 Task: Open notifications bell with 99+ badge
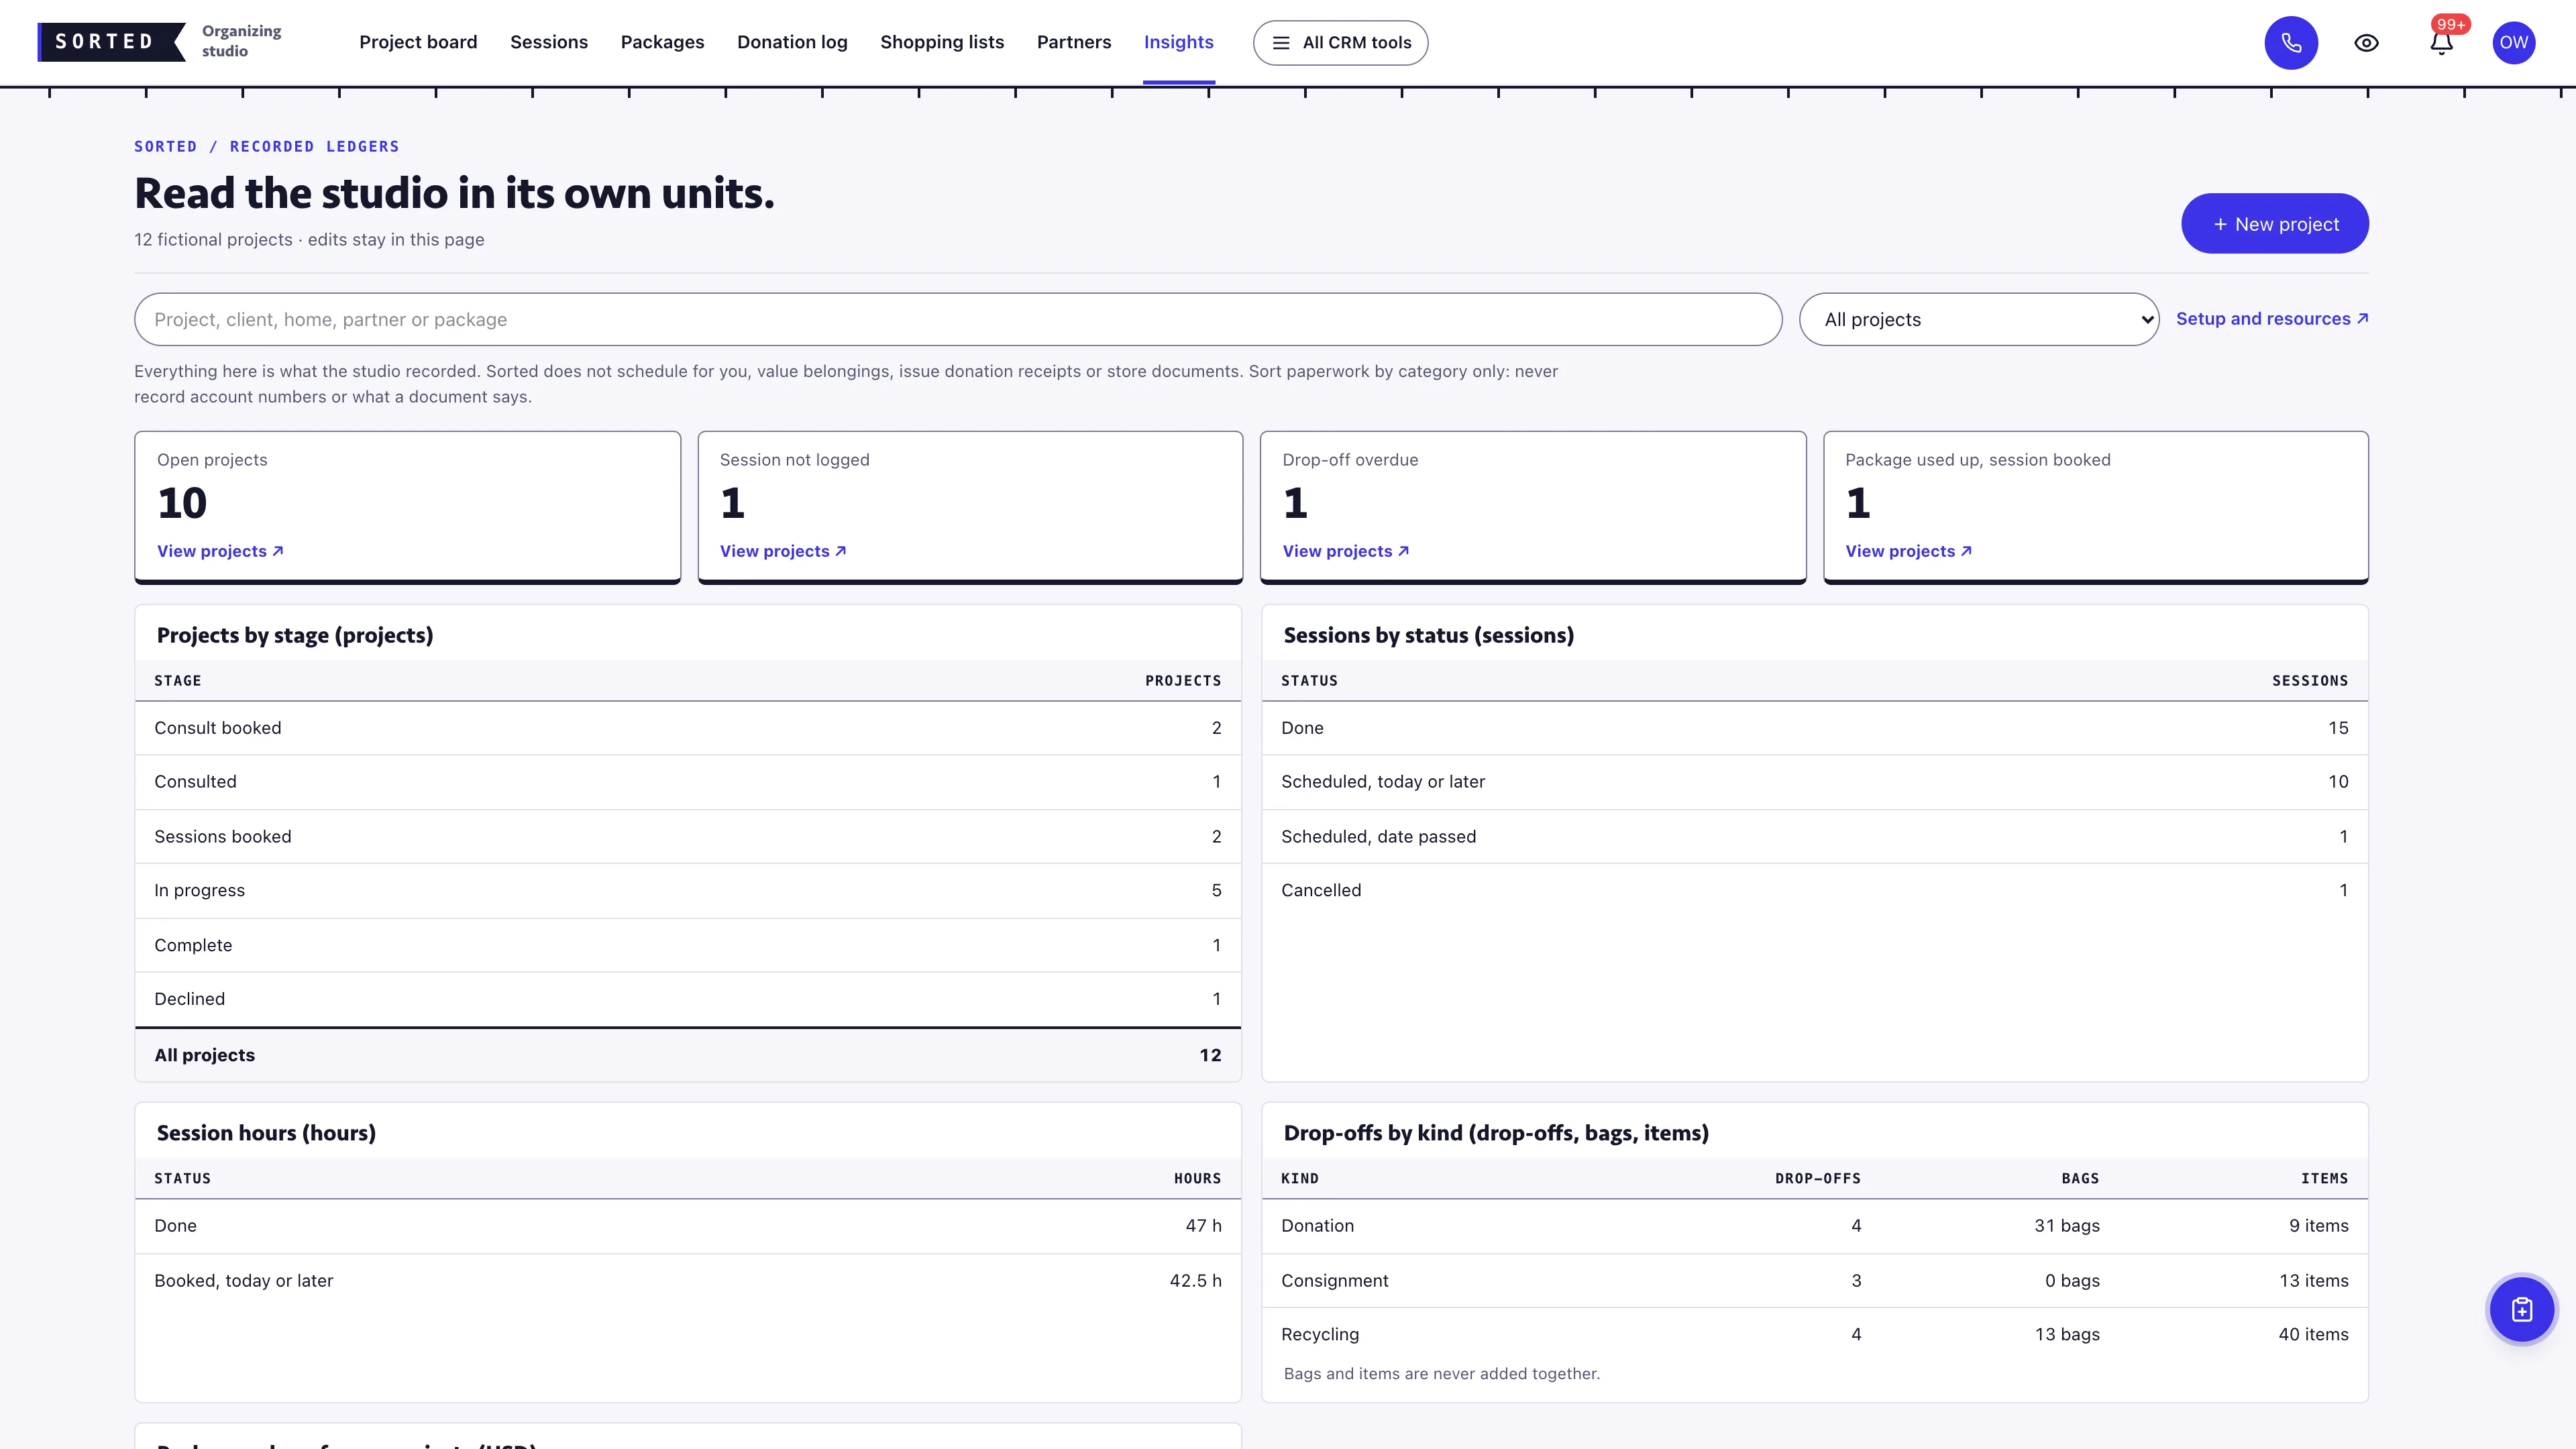[2442, 43]
